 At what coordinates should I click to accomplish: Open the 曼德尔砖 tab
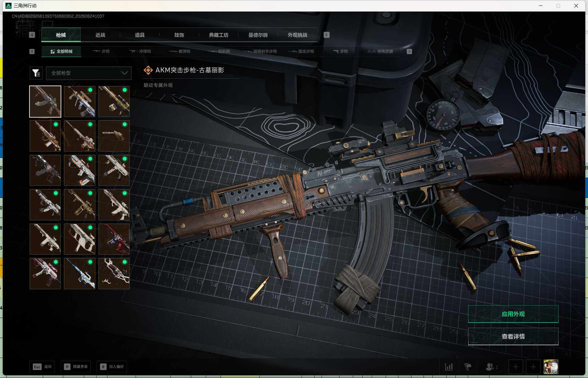[258, 35]
